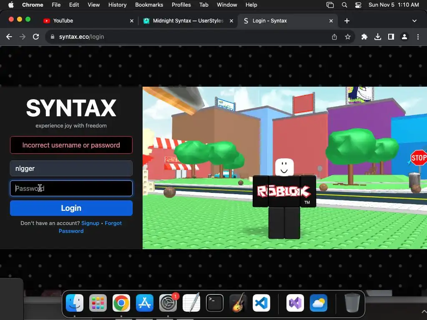This screenshot has width=427, height=320.
Task: Open the File menu
Action: 56,5
